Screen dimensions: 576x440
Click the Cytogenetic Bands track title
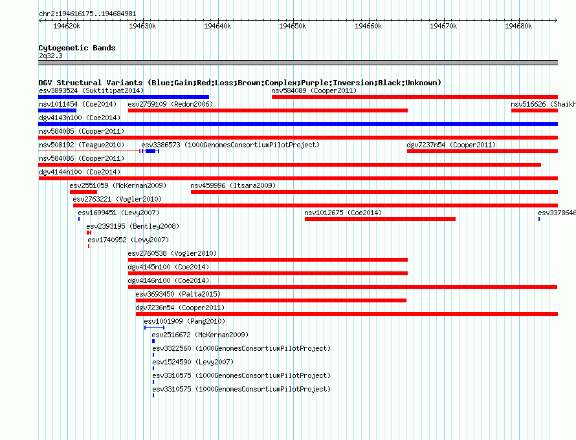tap(77, 48)
